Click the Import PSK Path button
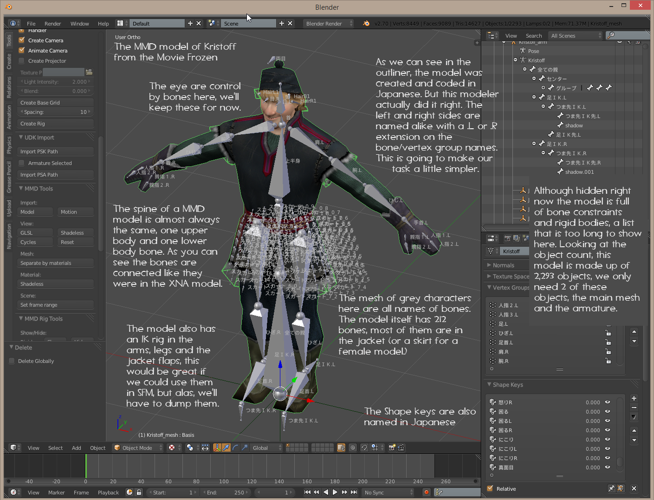Viewport: 654px width, 500px height. point(55,151)
